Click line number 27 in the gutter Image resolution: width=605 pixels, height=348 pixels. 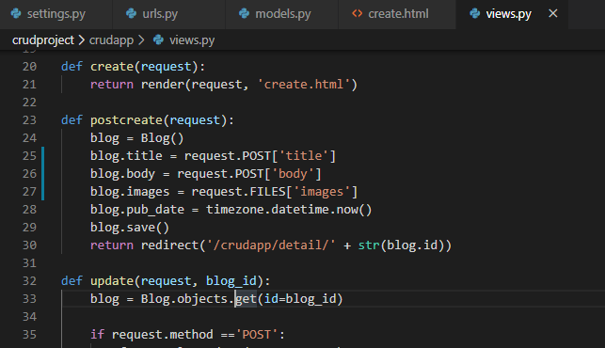(x=29, y=192)
